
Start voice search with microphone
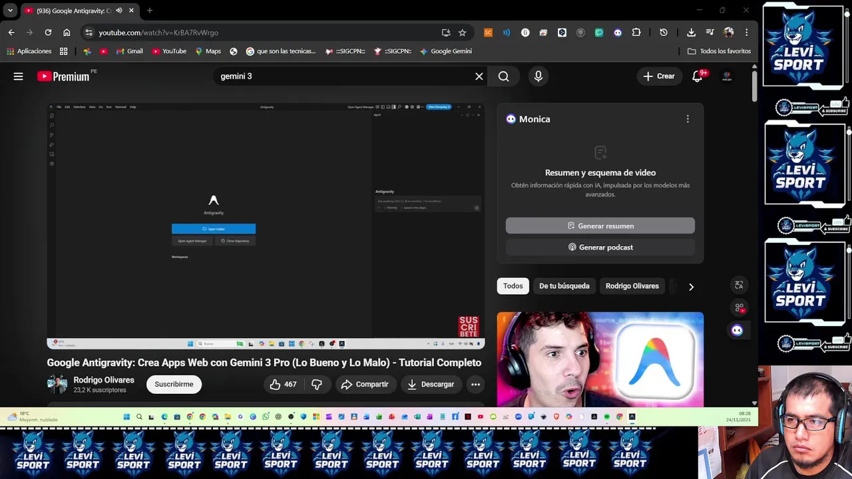(538, 77)
